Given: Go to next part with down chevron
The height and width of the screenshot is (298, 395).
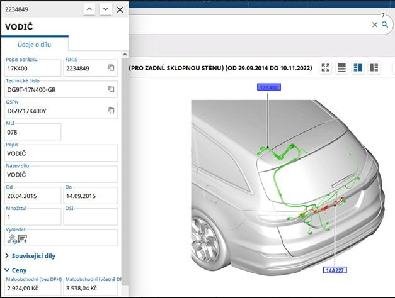Looking at the screenshot, I should tap(105, 9).
